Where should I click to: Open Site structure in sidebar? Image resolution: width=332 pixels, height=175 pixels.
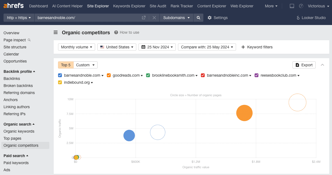tap(15, 47)
